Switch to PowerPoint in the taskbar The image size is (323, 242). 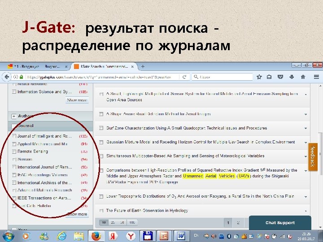click(164, 236)
